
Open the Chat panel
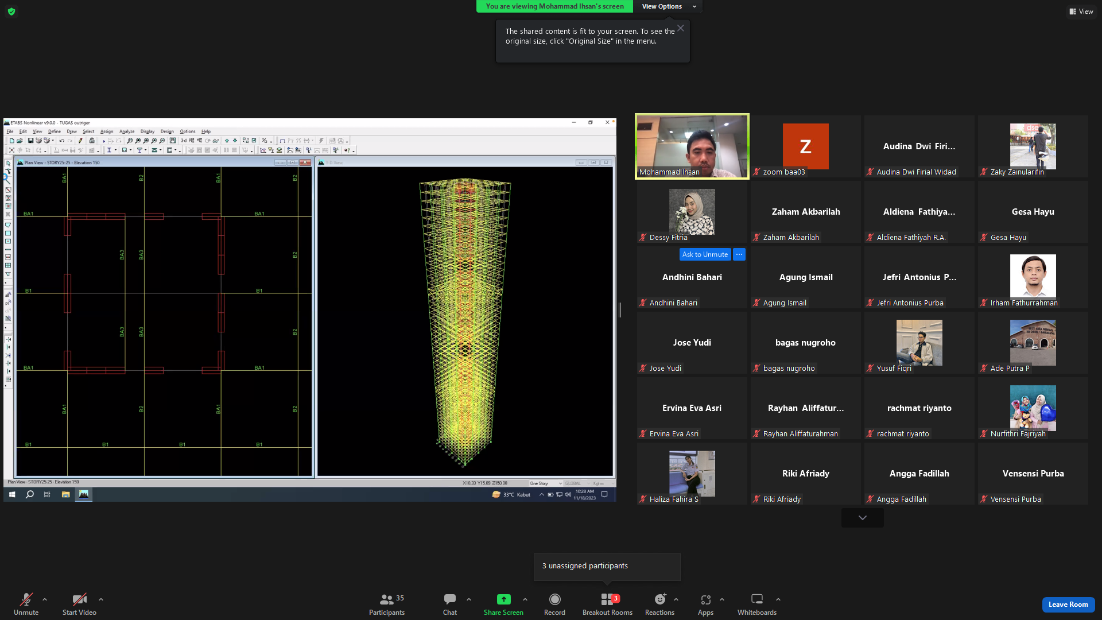pyautogui.click(x=450, y=604)
